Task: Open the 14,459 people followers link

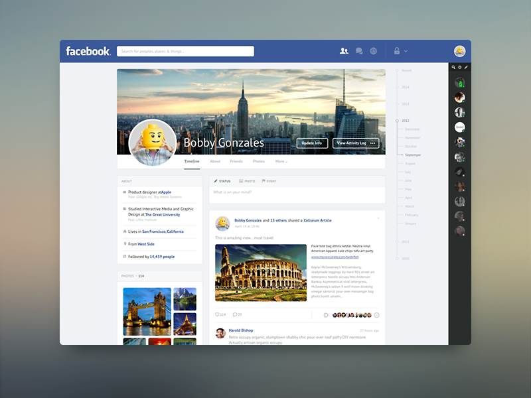Action: click(x=162, y=257)
